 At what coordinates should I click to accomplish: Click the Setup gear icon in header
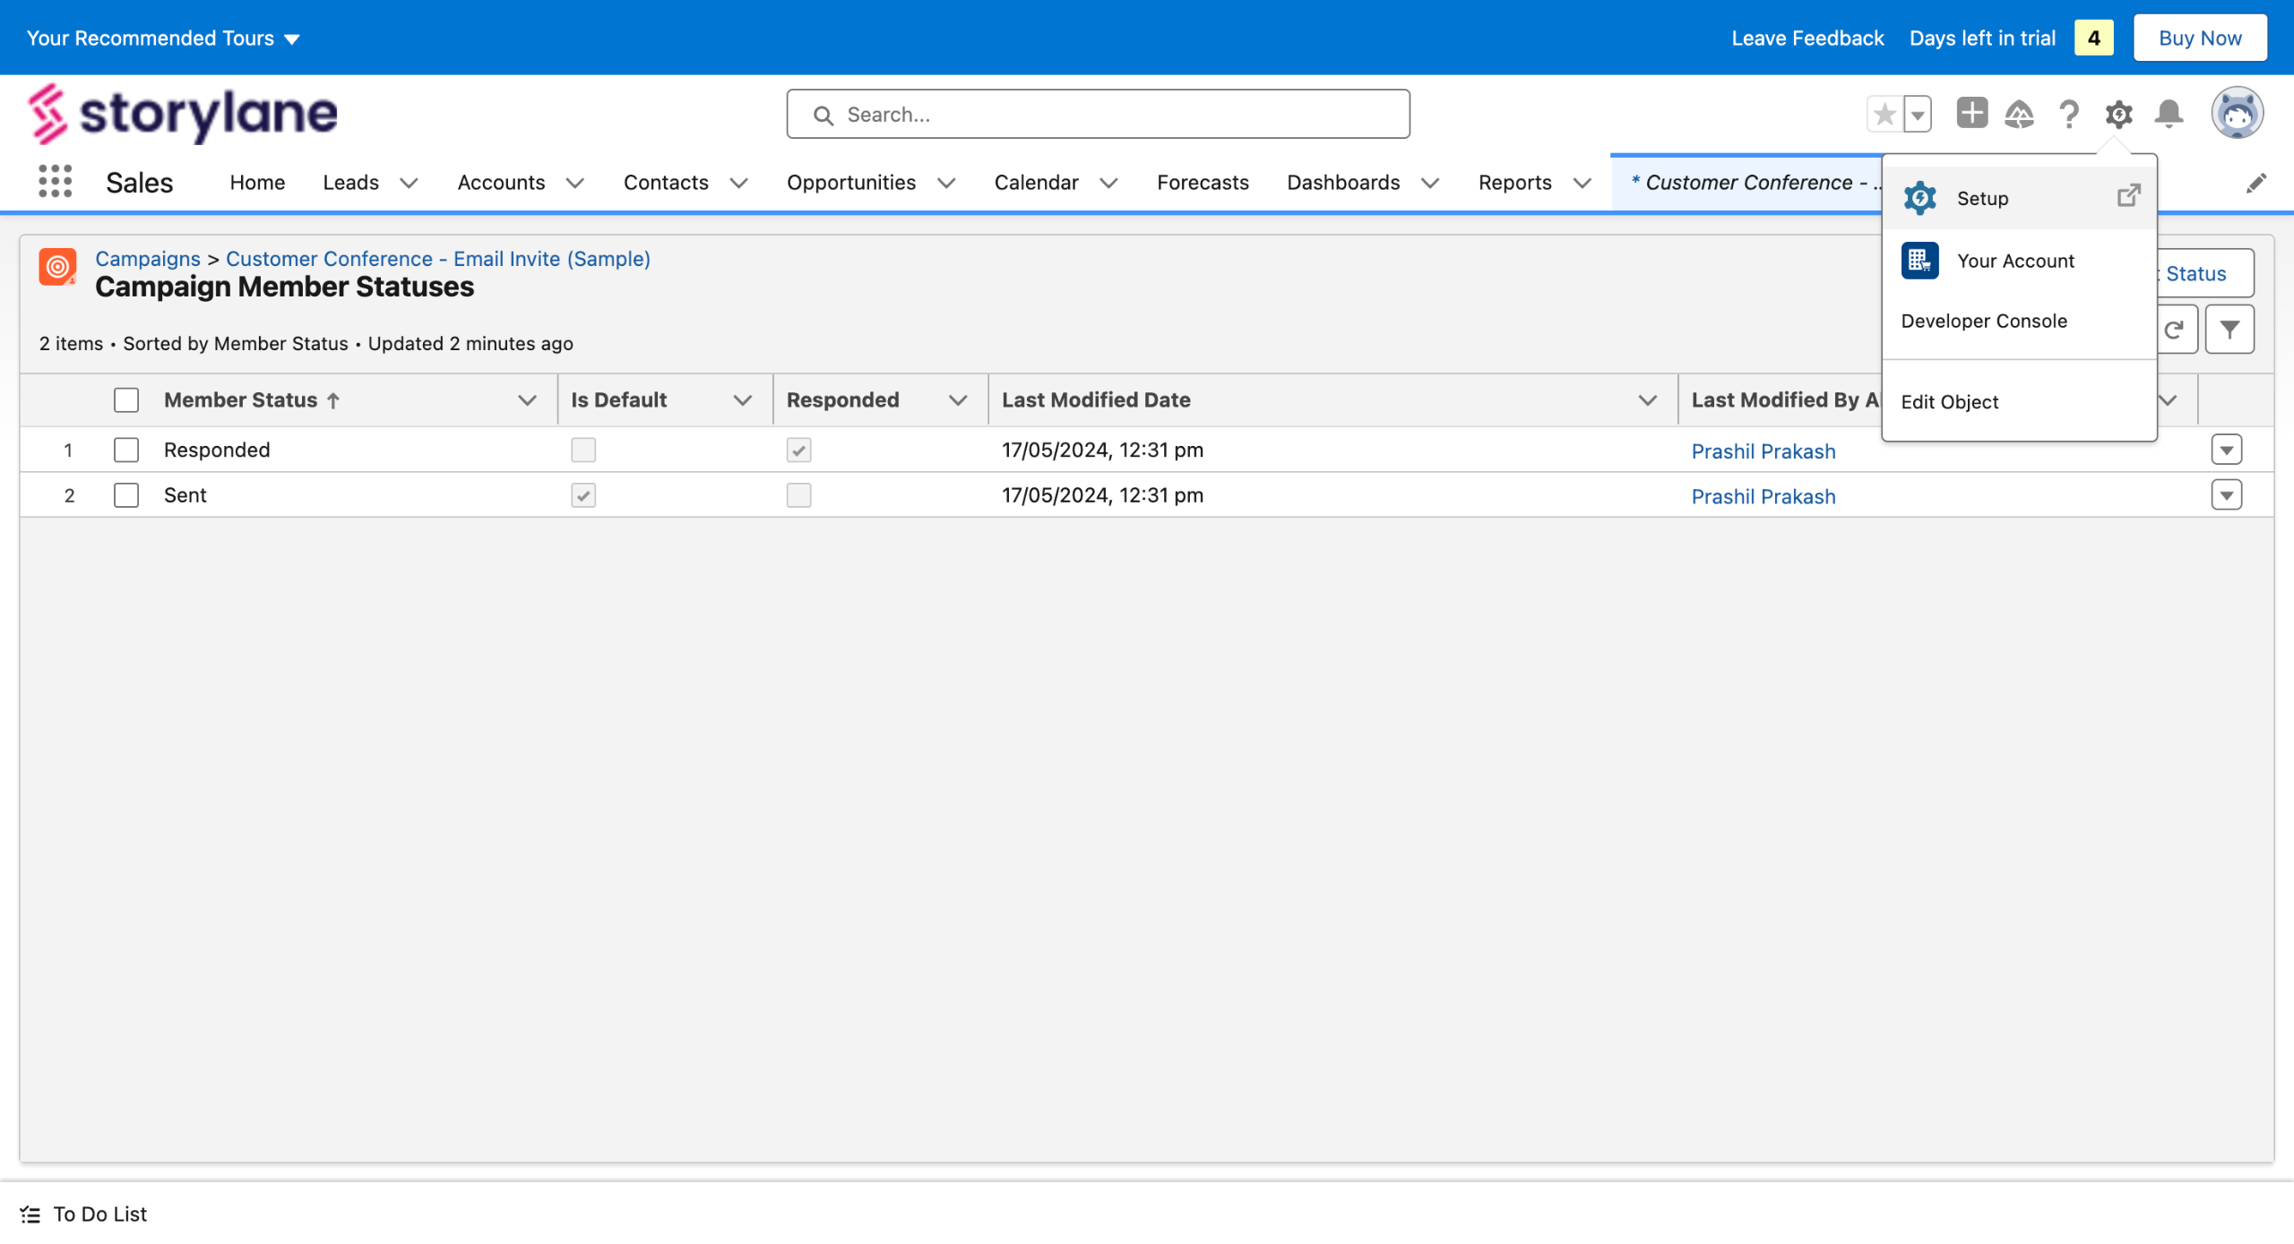point(2118,115)
